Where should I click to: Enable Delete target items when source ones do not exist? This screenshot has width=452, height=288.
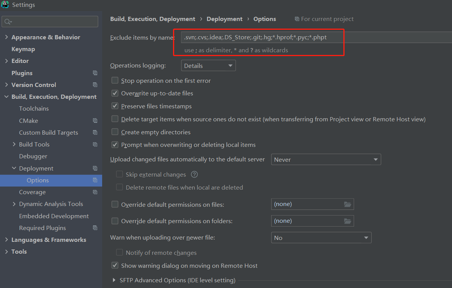pos(115,119)
